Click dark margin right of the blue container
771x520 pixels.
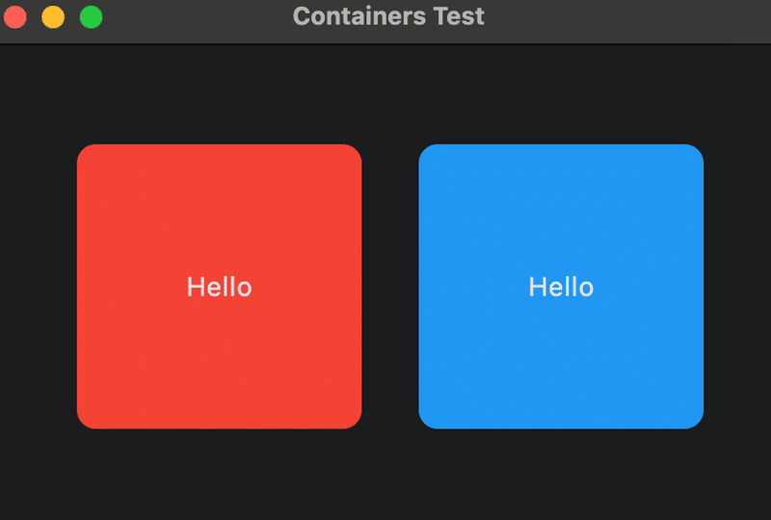click(x=737, y=286)
